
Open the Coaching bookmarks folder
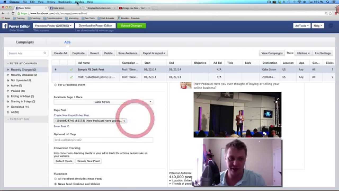click(x=34, y=18)
